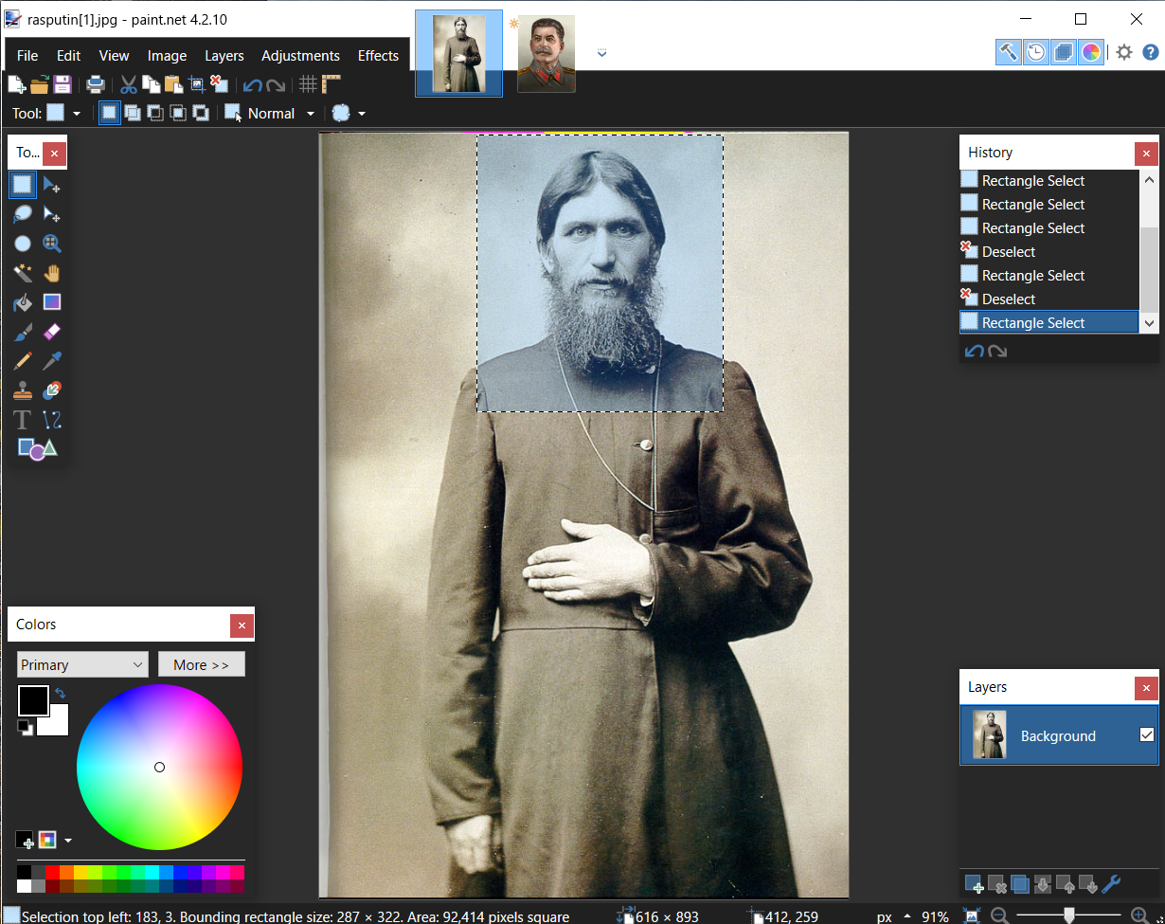Viewport: 1165px width, 924px height.
Task: Choose the Lasso Select tool
Action: (x=23, y=214)
